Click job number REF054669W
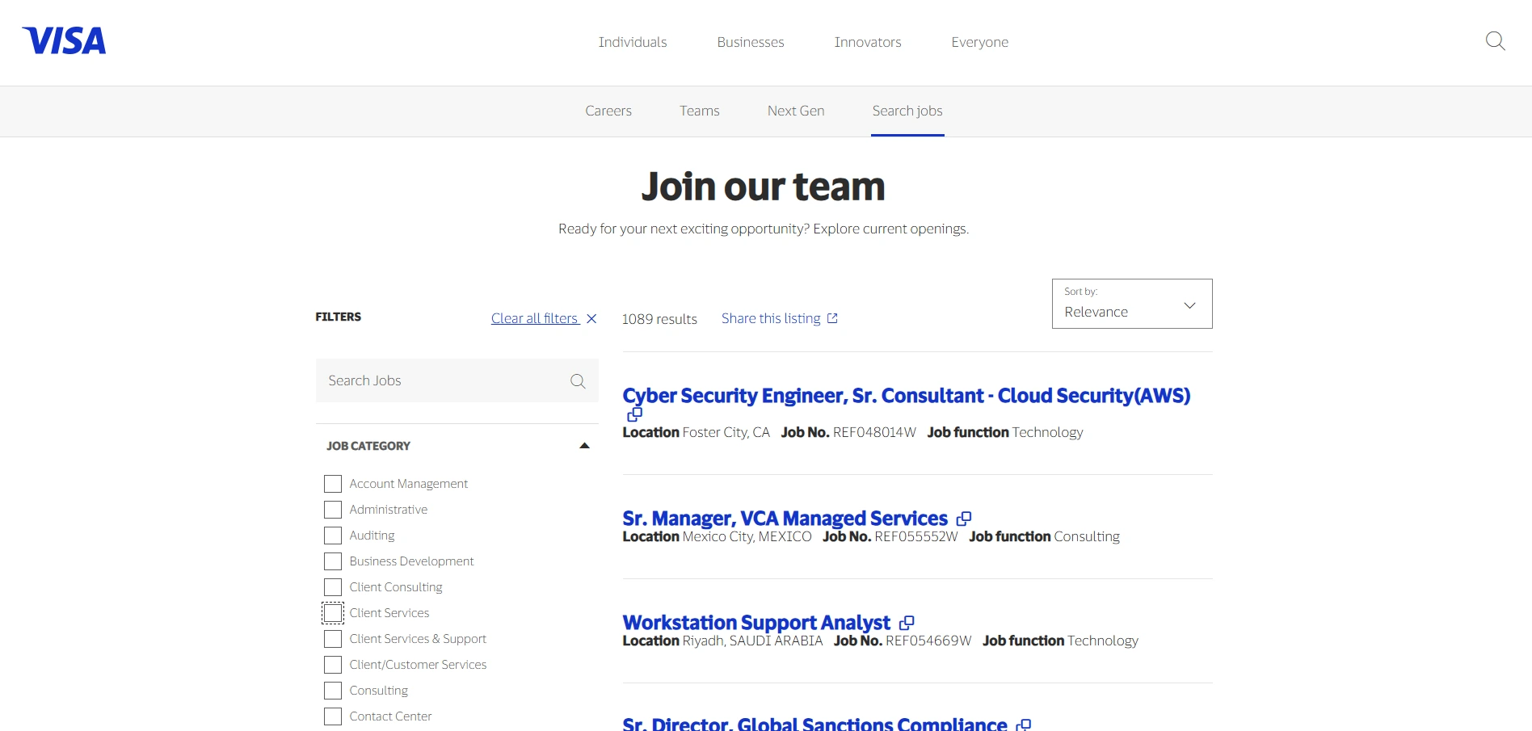The height and width of the screenshot is (731, 1532). (x=928, y=641)
